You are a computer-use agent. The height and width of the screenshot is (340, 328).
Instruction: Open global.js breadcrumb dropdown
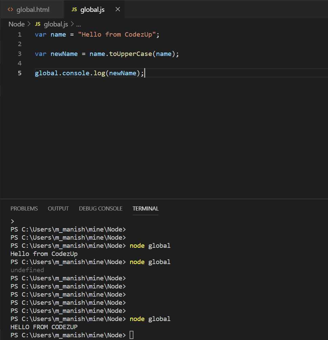[x=56, y=24]
